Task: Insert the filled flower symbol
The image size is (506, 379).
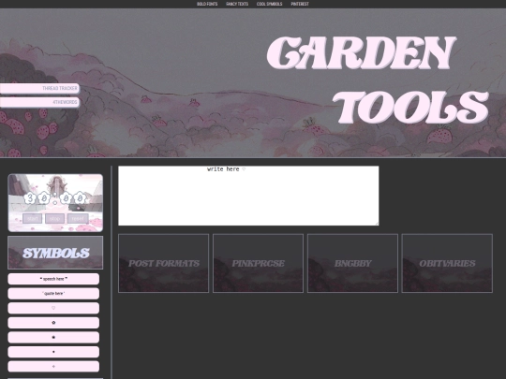Action: 53,338
